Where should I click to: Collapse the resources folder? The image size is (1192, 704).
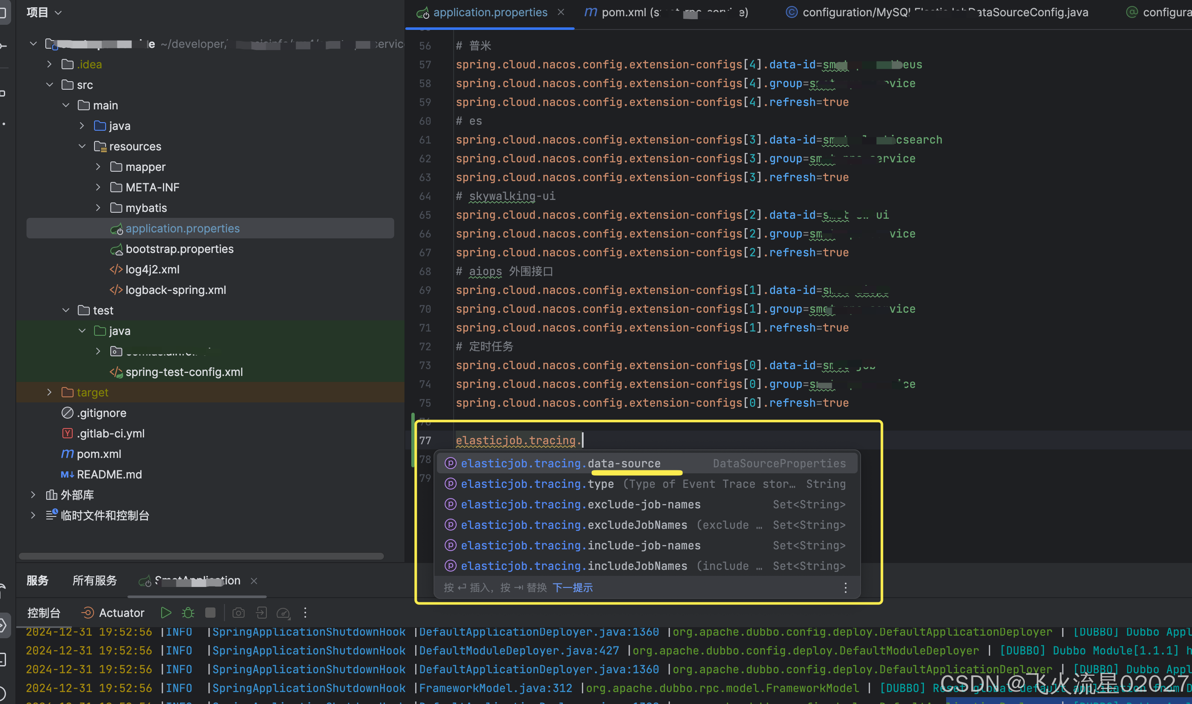pos(82,146)
